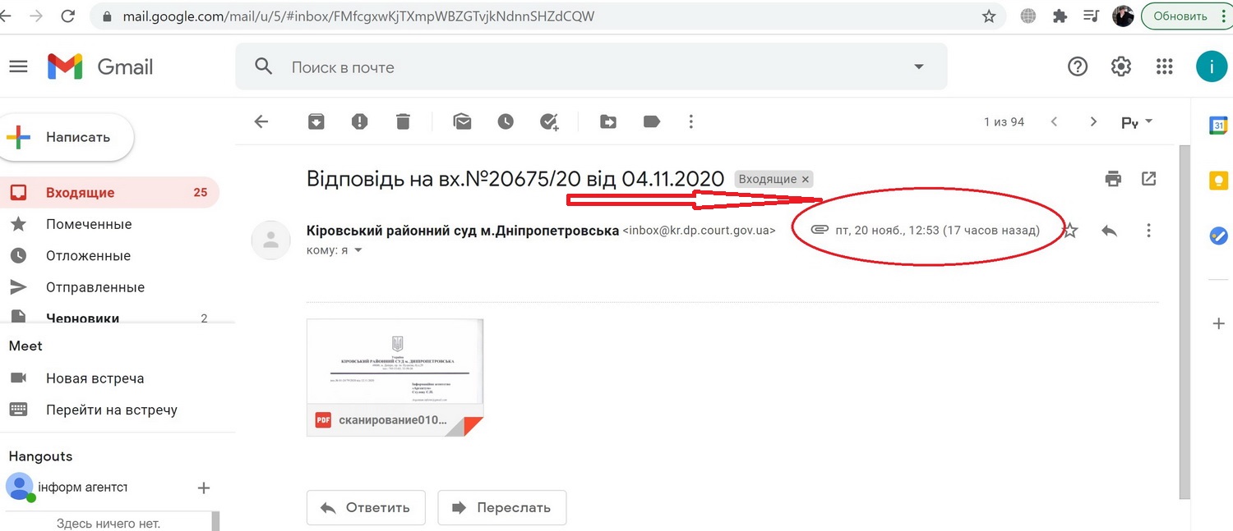This screenshot has height=531, width=1233.
Task: Reply using the arrow icon in header
Action: (x=1109, y=231)
